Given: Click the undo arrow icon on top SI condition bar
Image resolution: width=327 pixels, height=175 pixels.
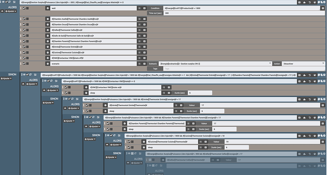Looking at the screenshot, I should click(309, 2).
